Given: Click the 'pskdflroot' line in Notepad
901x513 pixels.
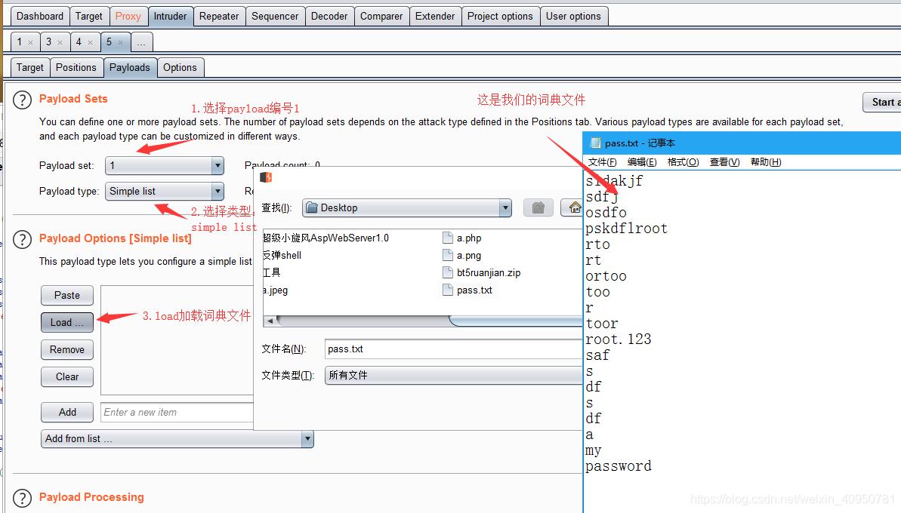Looking at the screenshot, I should click(626, 229).
